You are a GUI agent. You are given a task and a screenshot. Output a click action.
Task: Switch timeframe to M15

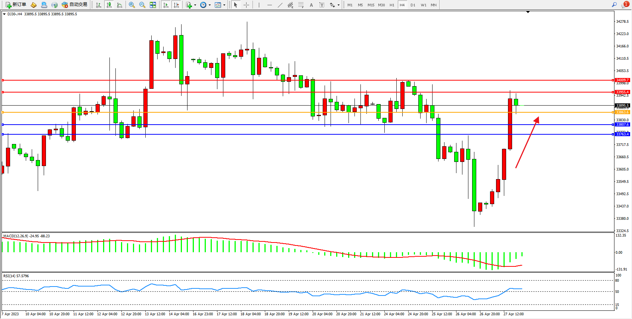tap(371, 5)
